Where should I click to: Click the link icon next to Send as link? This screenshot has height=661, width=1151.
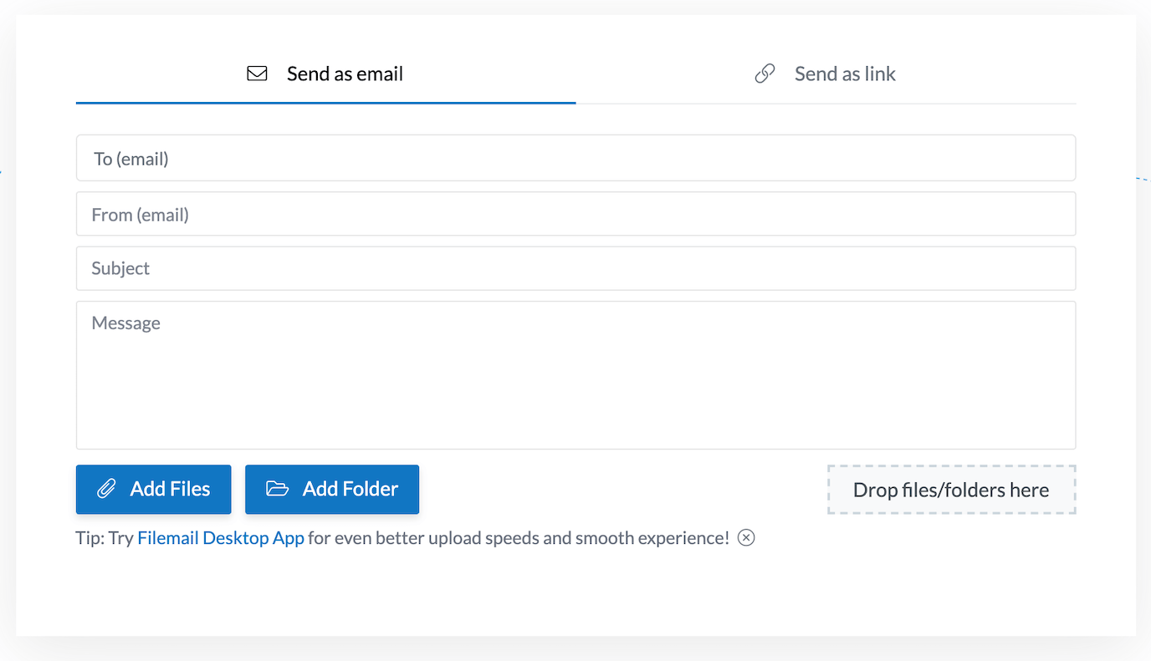coord(764,74)
